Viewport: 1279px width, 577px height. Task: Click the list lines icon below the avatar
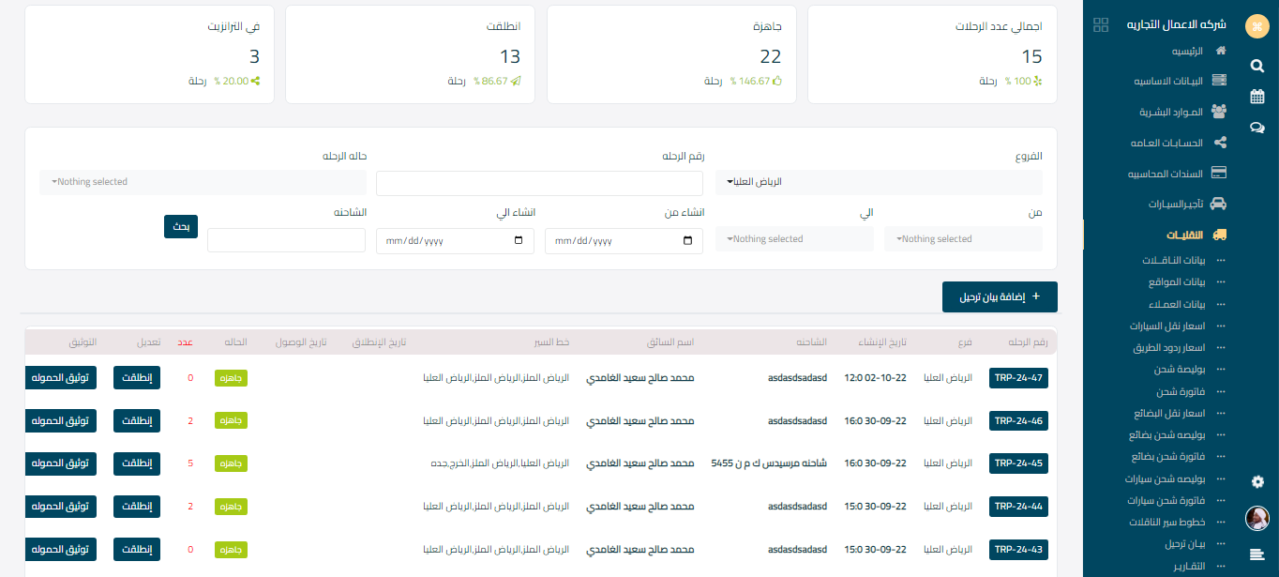pos(1257,554)
